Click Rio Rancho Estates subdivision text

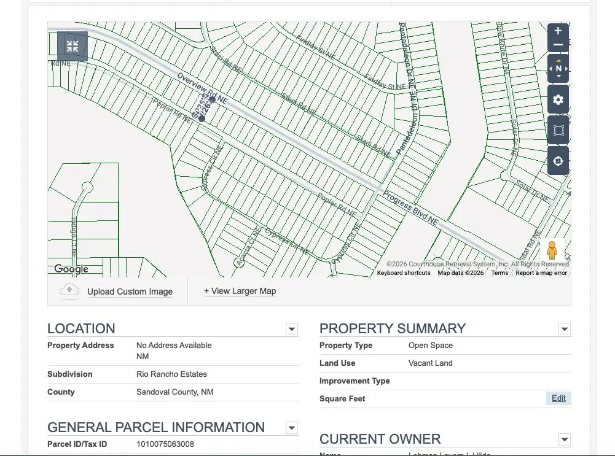pos(171,374)
